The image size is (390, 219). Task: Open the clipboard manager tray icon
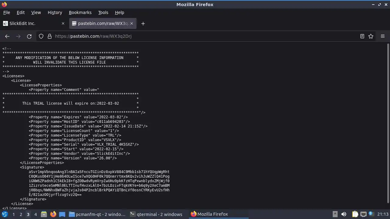coord(355,214)
